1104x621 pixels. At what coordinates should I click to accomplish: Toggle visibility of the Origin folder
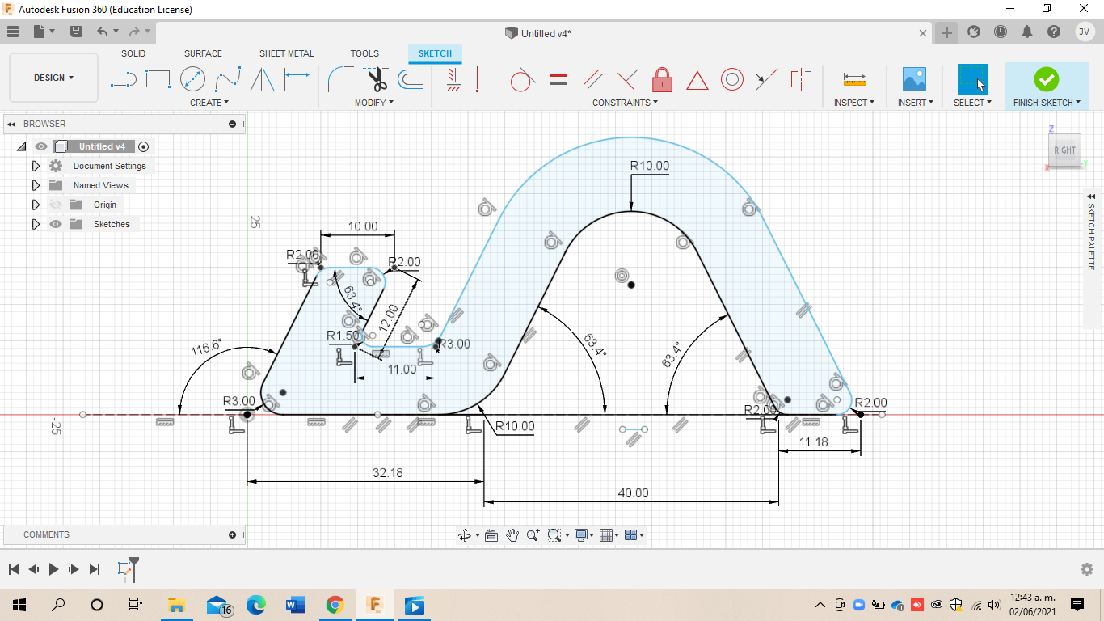(x=56, y=205)
